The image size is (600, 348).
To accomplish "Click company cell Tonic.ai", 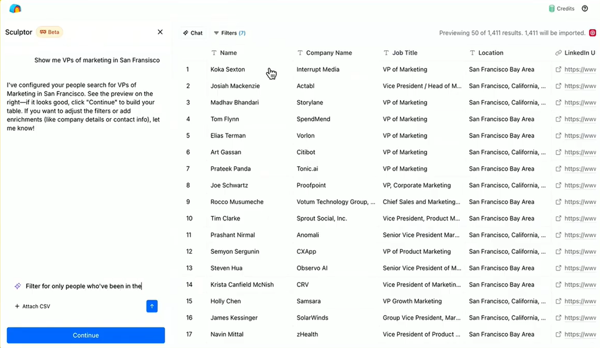I will [x=307, y=169].
